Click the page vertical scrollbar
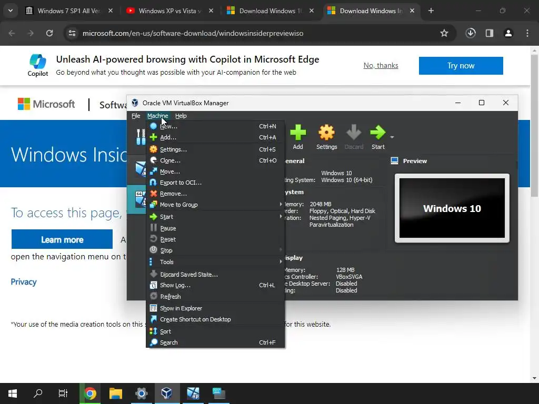This screenshot has height=404, width=539. (x=535, y=125)
